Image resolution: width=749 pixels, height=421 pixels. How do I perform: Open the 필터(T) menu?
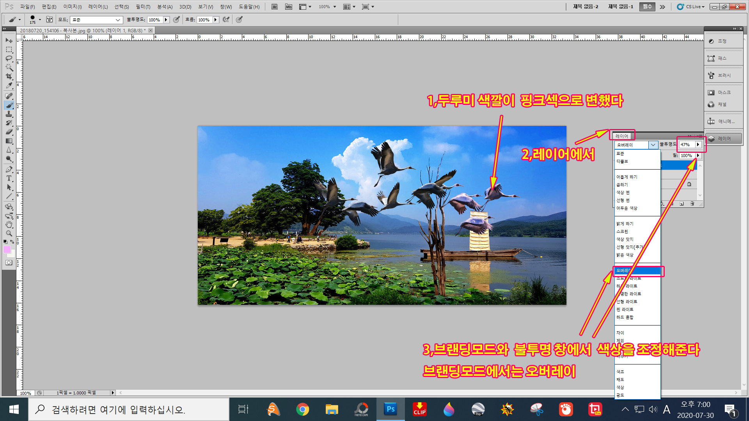click(143, 7)
